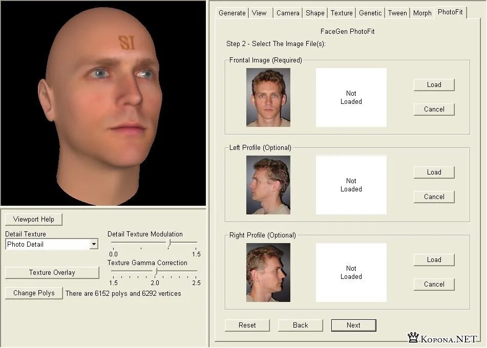Click the Right Profile 'Not Loaded' preview box
Viewport: 487px width, 348px height.
[x=351, y=273]
